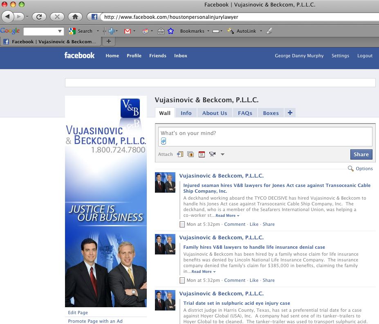Image resolution: width=379 pixels, height=324 pixels.
Task: Click the note icon on the Jones Act post
Action: click(x=182, y=224)
